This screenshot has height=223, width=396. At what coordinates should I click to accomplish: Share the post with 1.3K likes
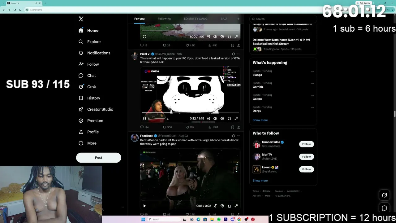click(239, 45)
